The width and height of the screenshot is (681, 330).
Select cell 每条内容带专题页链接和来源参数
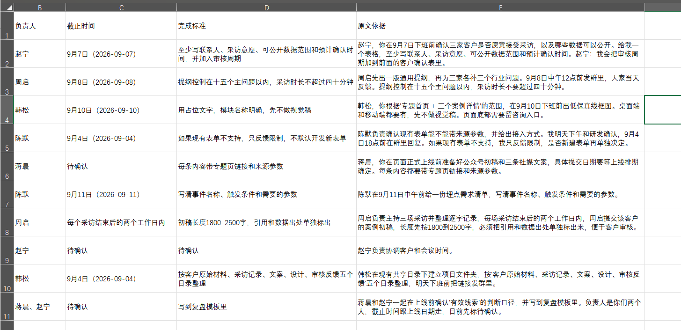(266, 166)
